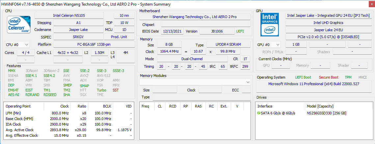The image size is (375, 144).
Task: Expand the Memory Modules dropdown list
Action: pyautogui.click(x=195, y=82)
